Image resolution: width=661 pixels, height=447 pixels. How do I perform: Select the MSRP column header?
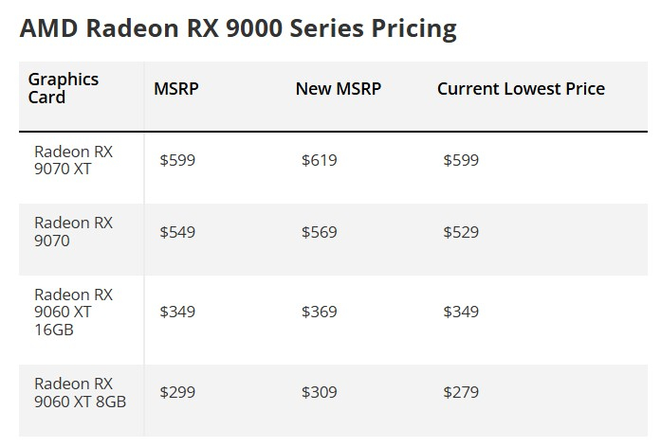point(176,89)
